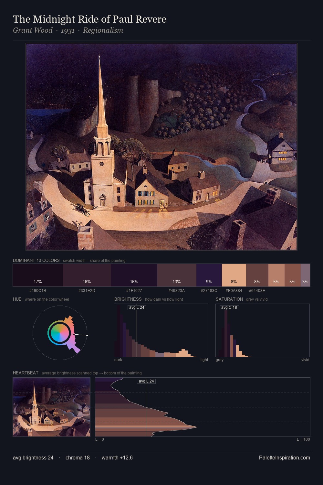Click the title The Midnight Ride of Paul Revere
This screenshot has width=323, height=485.
[x=90, y=19]
